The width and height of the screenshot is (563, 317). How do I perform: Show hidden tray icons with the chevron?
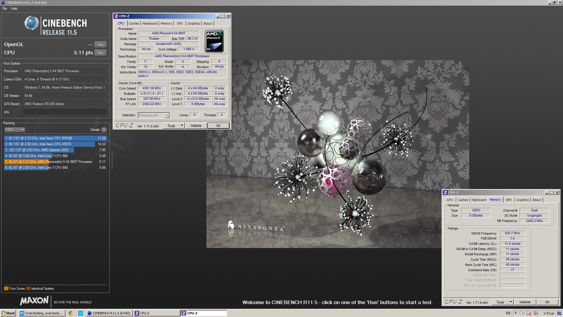(515, 313)
